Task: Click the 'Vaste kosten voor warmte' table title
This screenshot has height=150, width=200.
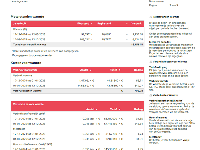Action: tap(28, 104)
